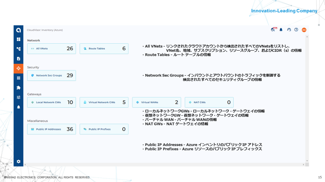Click the document report icon in the sidebar
The height and width of the screenshot is (182, 325).
click(18, 59)
